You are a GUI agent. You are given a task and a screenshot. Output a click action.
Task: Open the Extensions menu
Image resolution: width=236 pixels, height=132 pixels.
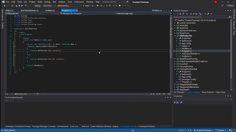point(79,2)
